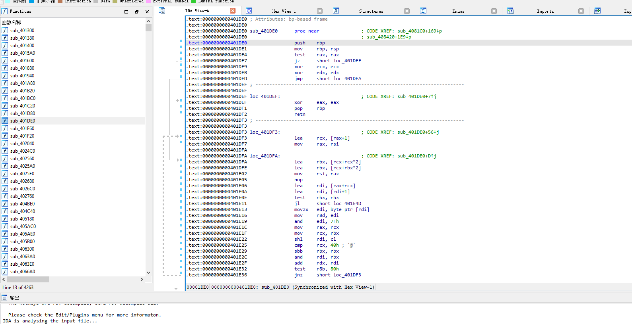Click the IDA View-A tab icon
Image resolution: width=632 pixels, height=324 pixels.
pos(162,11)
